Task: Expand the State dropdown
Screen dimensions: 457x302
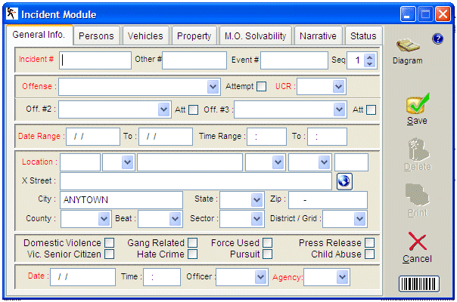Action: tap(256, 200)
